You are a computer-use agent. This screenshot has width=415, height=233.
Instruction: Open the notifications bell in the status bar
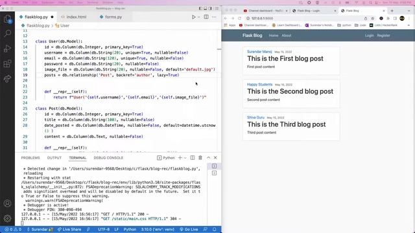click(215, 229)
